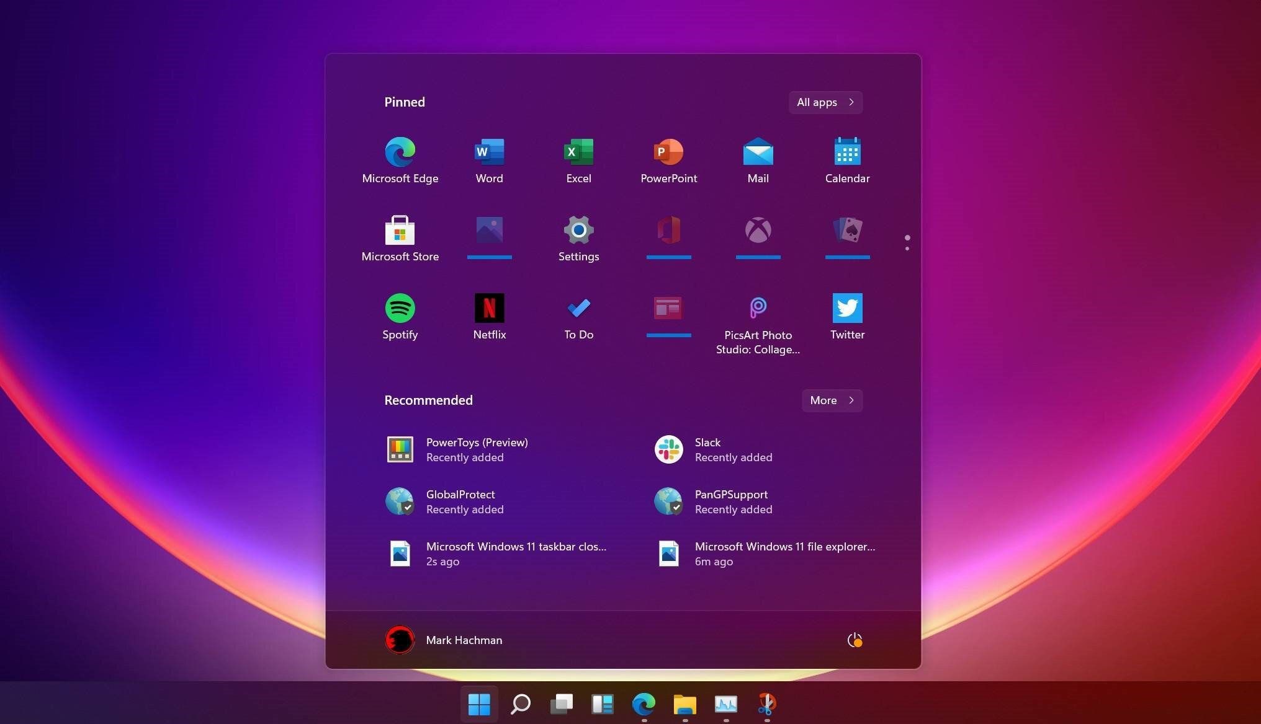Expand All apps list
This screenshot has width=1261, height=724.
(825, 102)
